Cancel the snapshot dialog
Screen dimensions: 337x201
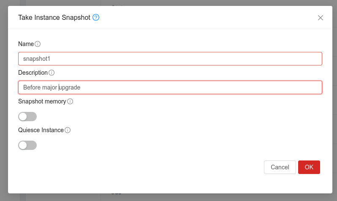[280, 167]
